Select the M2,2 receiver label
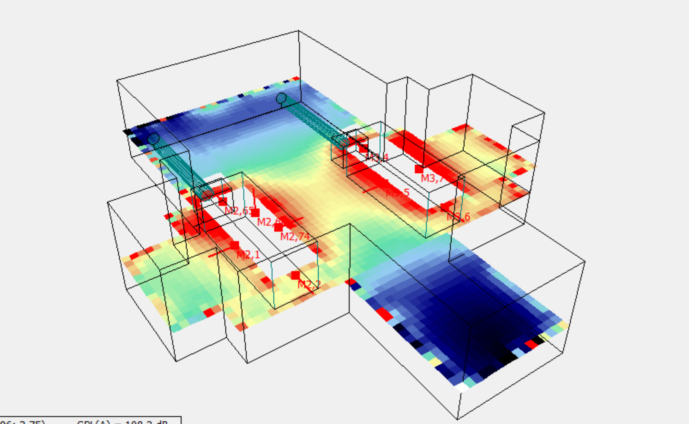 pos(309,284)
